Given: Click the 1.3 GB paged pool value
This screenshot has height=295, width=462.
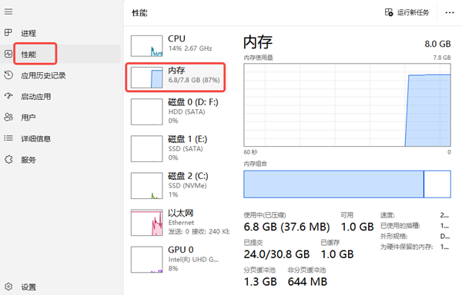Looking at the screenshot, I should pos(260,282).
